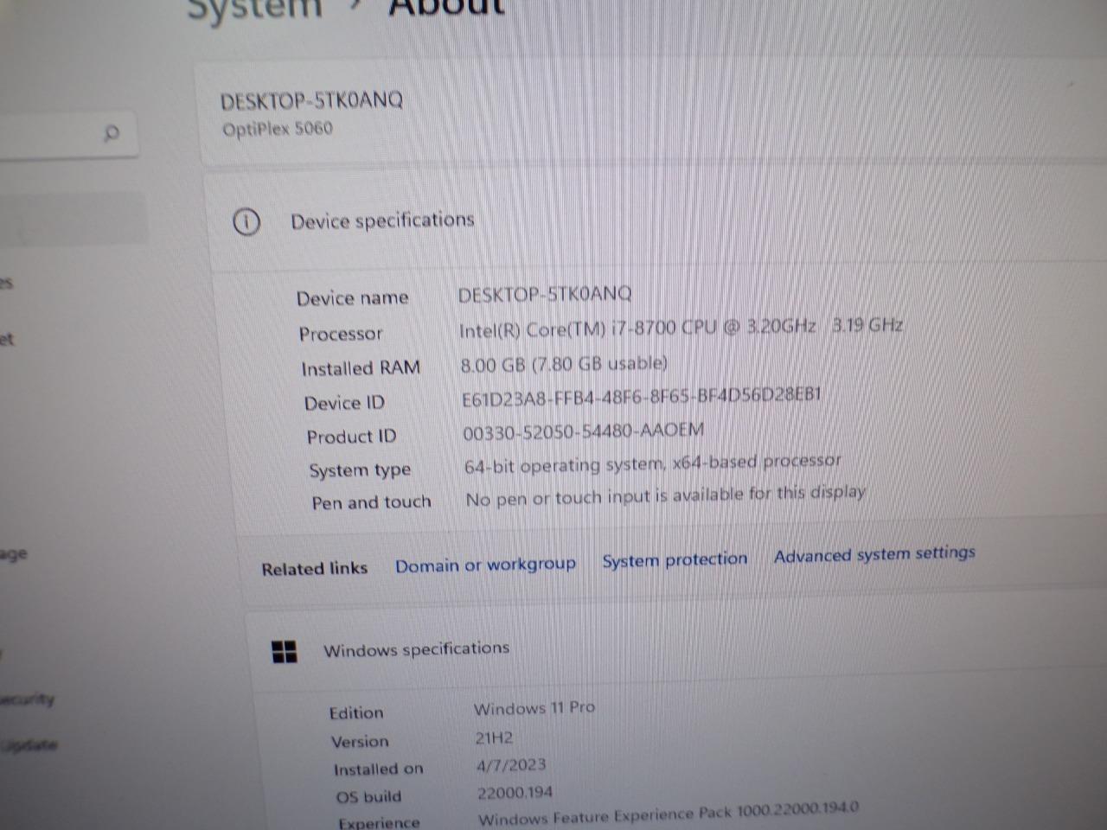Go back to System via breadcrumb
Image resolution: width=1107 pixels, height=830 pixels.
point(254,9)
